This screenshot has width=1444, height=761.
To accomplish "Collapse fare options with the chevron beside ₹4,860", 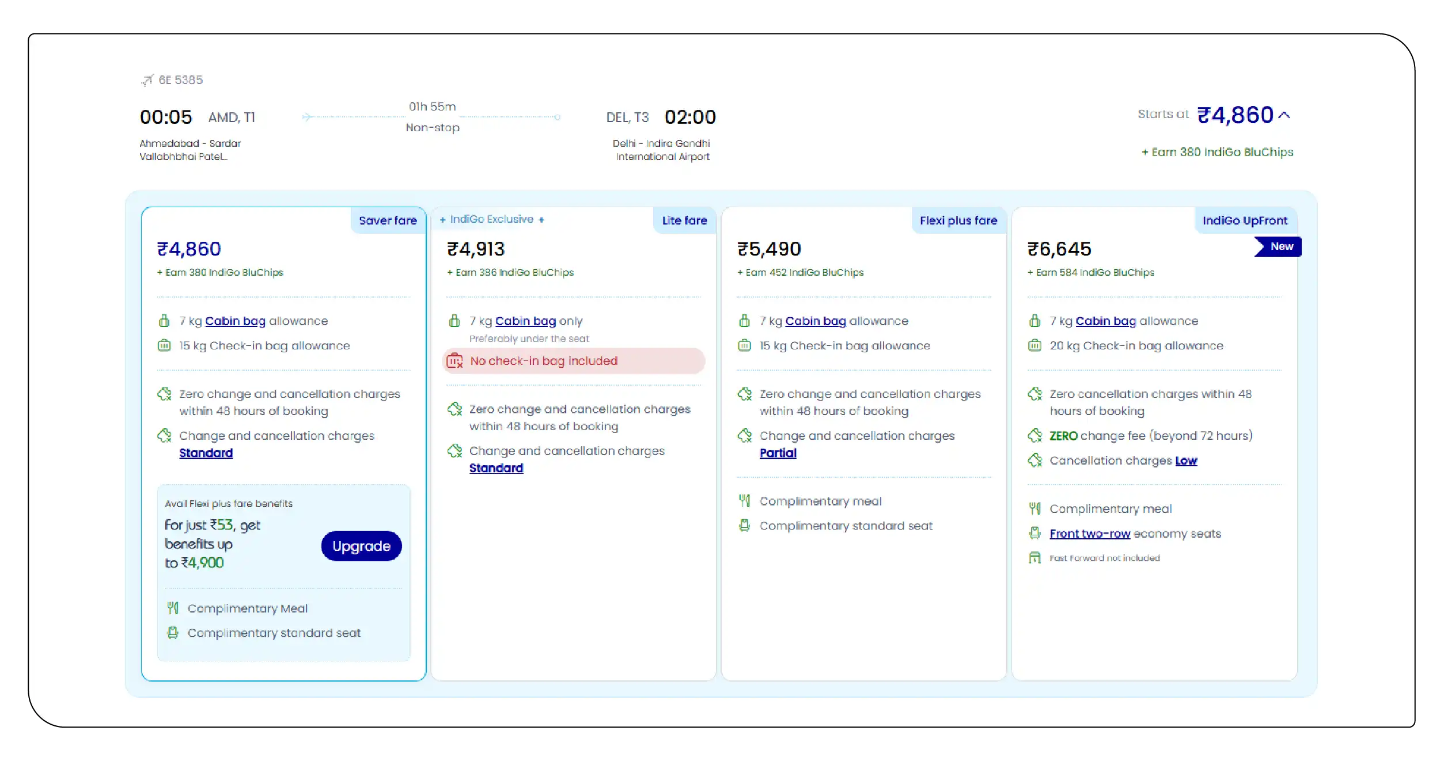I will click(x=1284, y=116).
